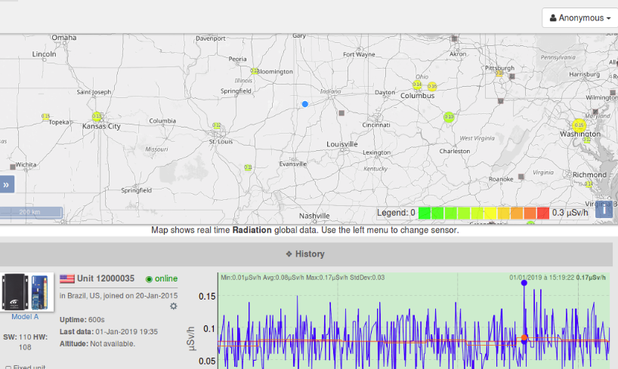Click the green swatch in the legend
The height and width of the screenshot is (369, 618).
point(425,213)
